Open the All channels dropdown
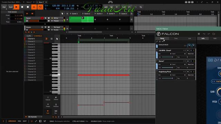This screenshot has height=124, width=221. coord(35,117)
